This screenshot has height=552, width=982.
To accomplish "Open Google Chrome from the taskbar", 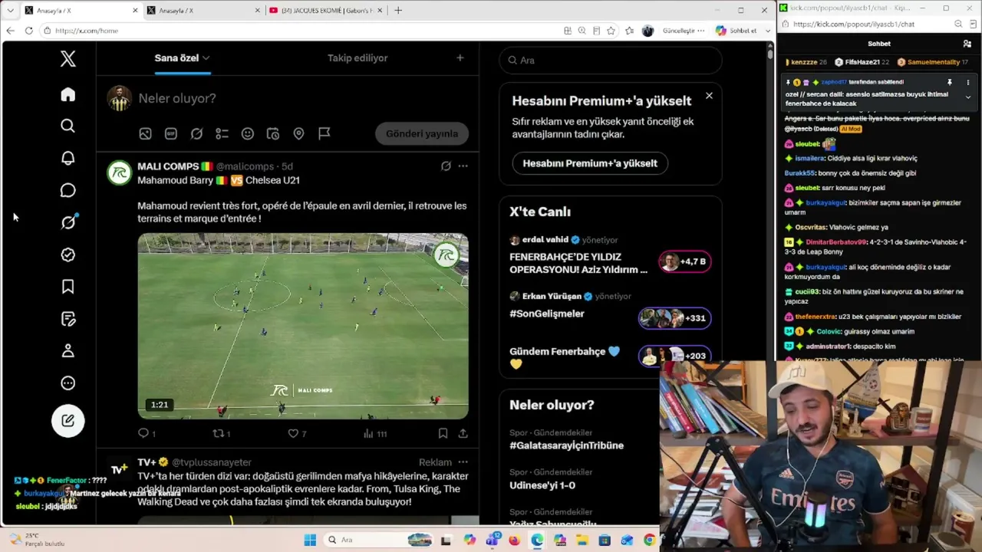I will click(x=650, y=540).
